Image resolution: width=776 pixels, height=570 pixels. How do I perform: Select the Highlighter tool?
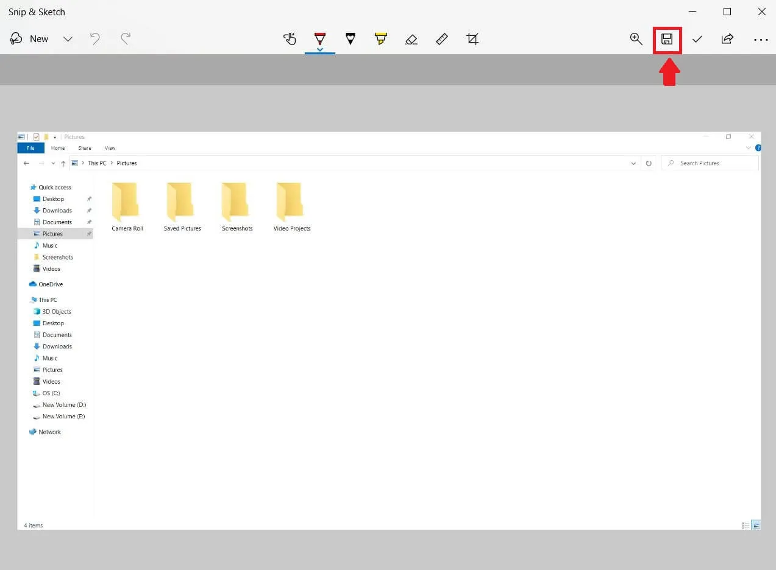[380, 38]
